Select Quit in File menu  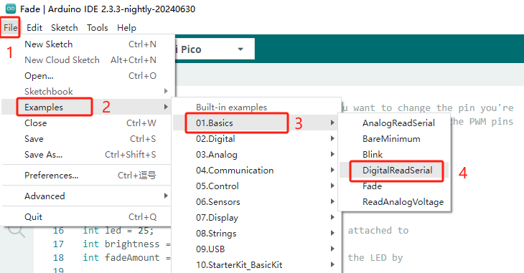click(87, 217)
